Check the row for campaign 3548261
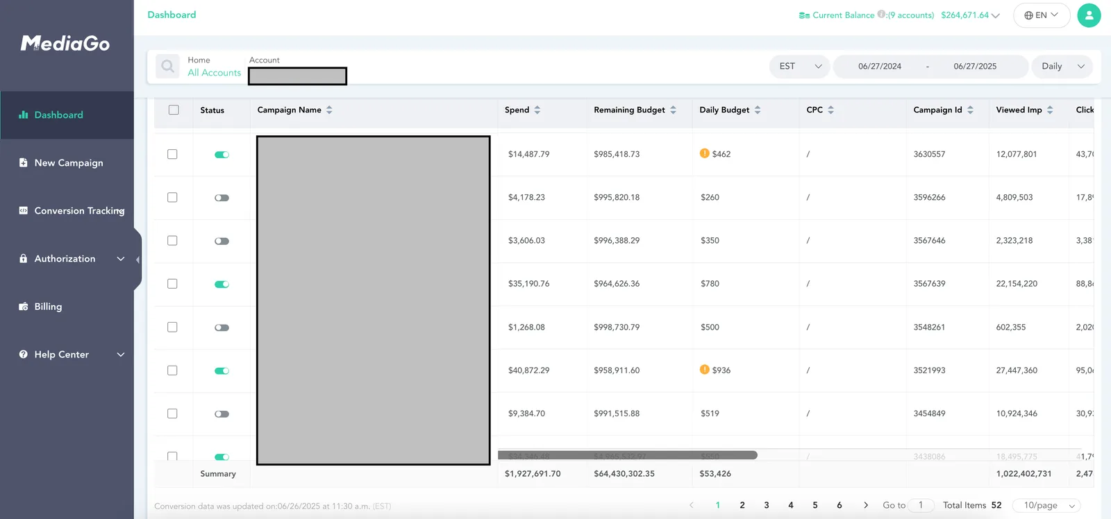The width and height of the screenshot is (1111, 519). [x=172, y=327]
